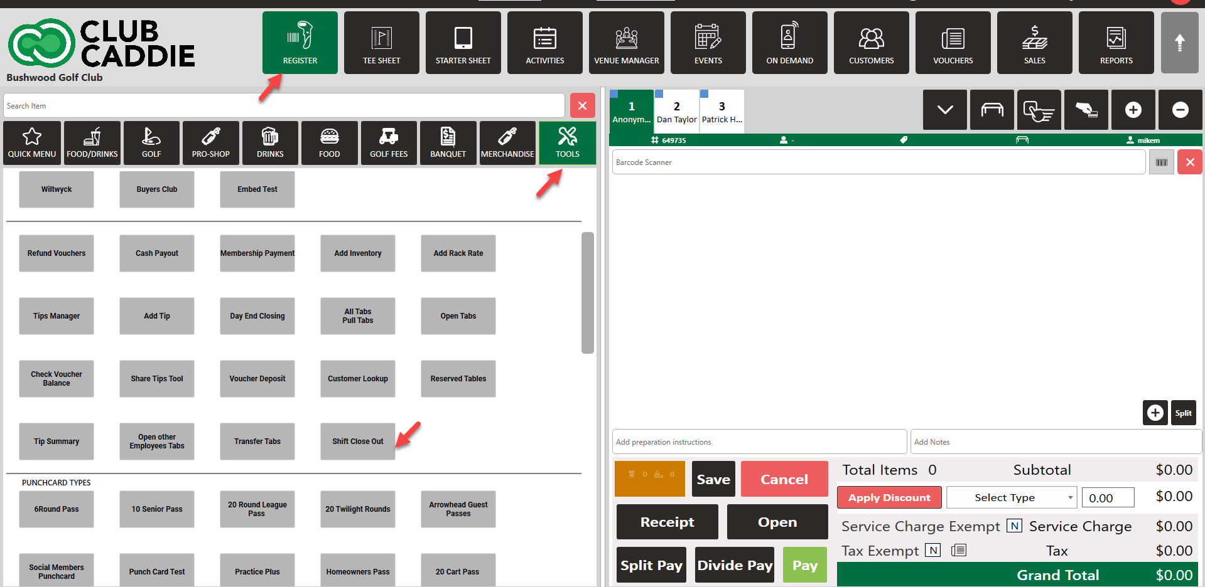The height and width of the screenshot is (587, 1205).
Task: Open the Golf Fees category
Action: (389, 143)
